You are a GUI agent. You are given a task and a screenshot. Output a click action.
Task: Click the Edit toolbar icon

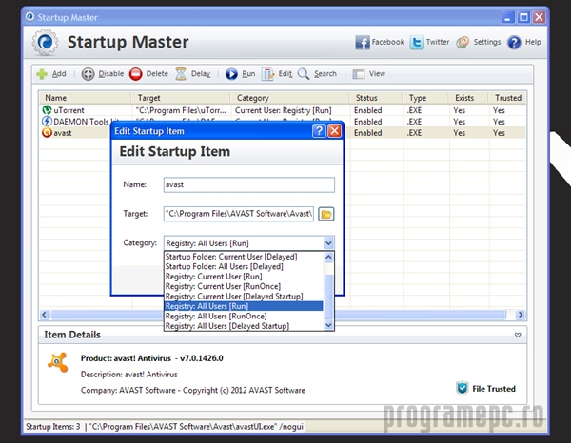pos(267,74)
